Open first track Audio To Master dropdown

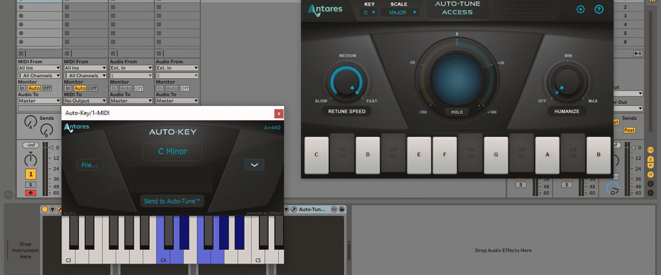click(39, 101)
